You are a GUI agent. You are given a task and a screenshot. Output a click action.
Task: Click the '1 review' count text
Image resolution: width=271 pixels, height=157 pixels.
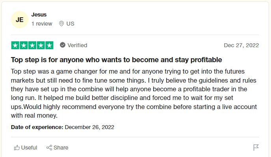click(x=42, y=24)
